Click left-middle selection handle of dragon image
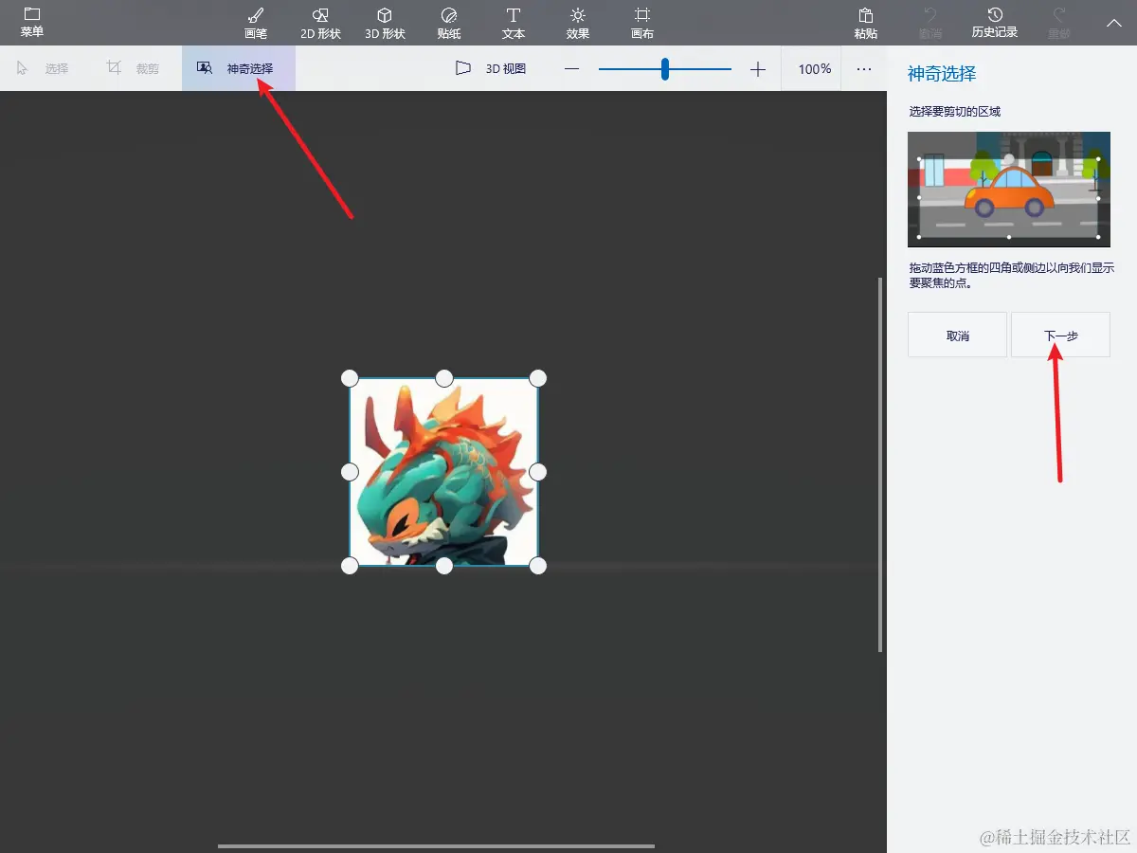 point(350,471)
